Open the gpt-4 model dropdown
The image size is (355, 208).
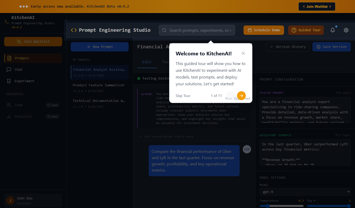click(x=305, y=192)
